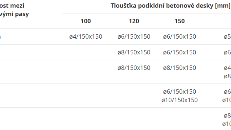Click the ø10/150x150 value under 150

coord(180,100)
